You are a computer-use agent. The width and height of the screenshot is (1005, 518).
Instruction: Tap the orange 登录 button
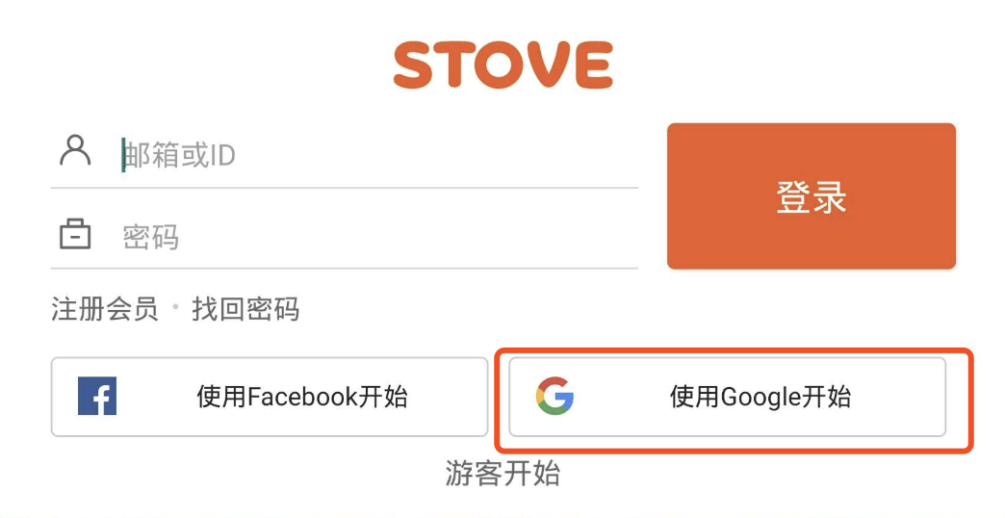point(812,196)
